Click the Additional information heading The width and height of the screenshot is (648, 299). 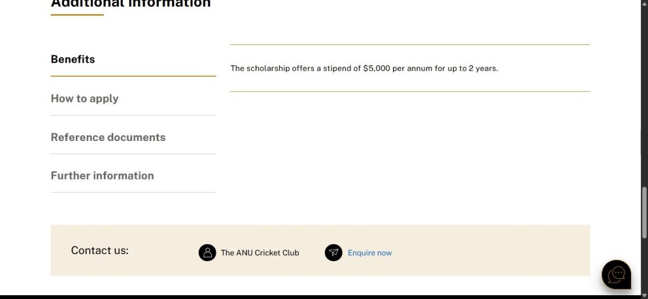click(130, 4)
